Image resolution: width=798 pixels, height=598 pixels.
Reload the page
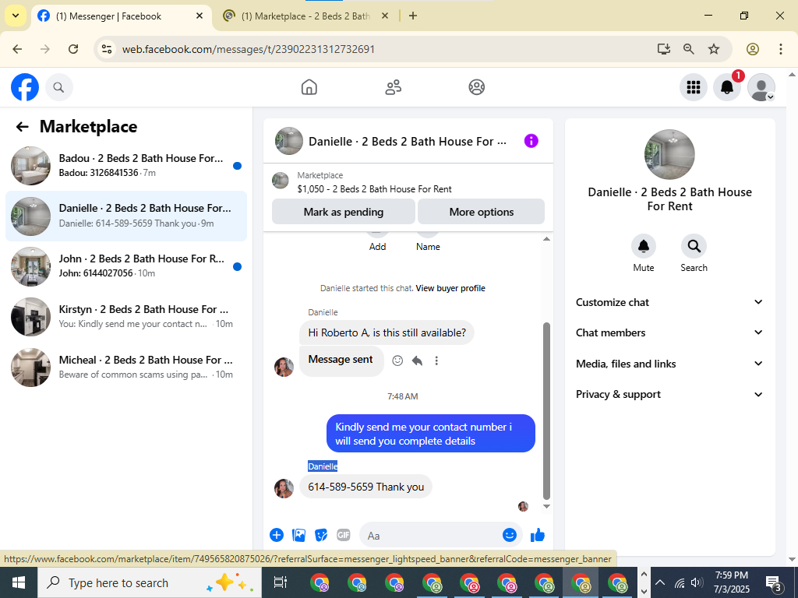point(73,49)
